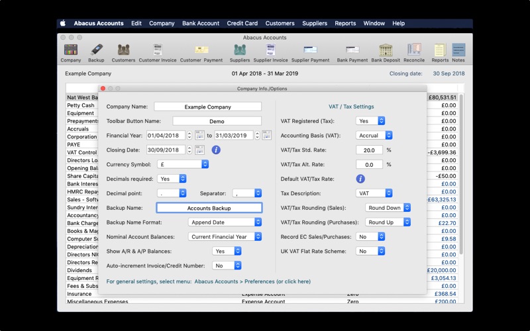Image resolution: width=530 pixels, height=331 pixels.
Task: Click the Toolbar Button Name field
Action: pos(217,121)
